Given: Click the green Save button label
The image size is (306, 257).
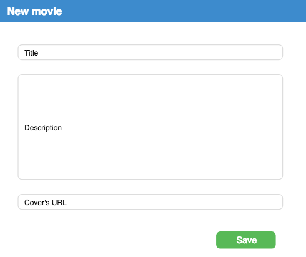Looking at the screenshot, I should point(247,240).
